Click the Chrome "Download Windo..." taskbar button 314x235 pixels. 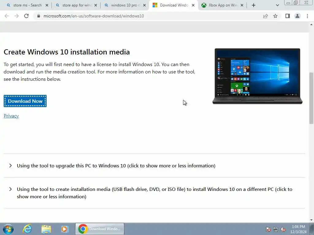coord(100,229)
